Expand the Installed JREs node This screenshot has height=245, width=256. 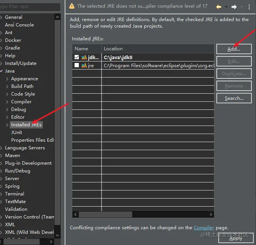[x=7, y=125]
